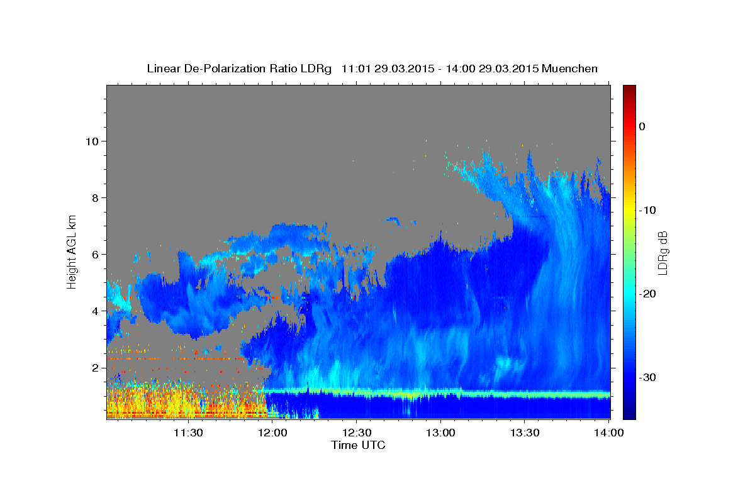
Task: Click the start date '11:01 29.03.2015' in the title
Action: click(387, 69)
